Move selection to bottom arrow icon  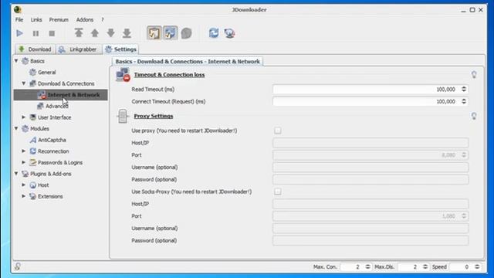coord(127,32)
